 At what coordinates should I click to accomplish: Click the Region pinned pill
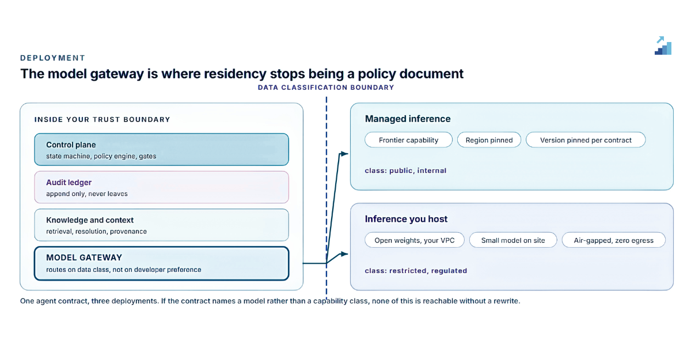click(x=489, y=140)
